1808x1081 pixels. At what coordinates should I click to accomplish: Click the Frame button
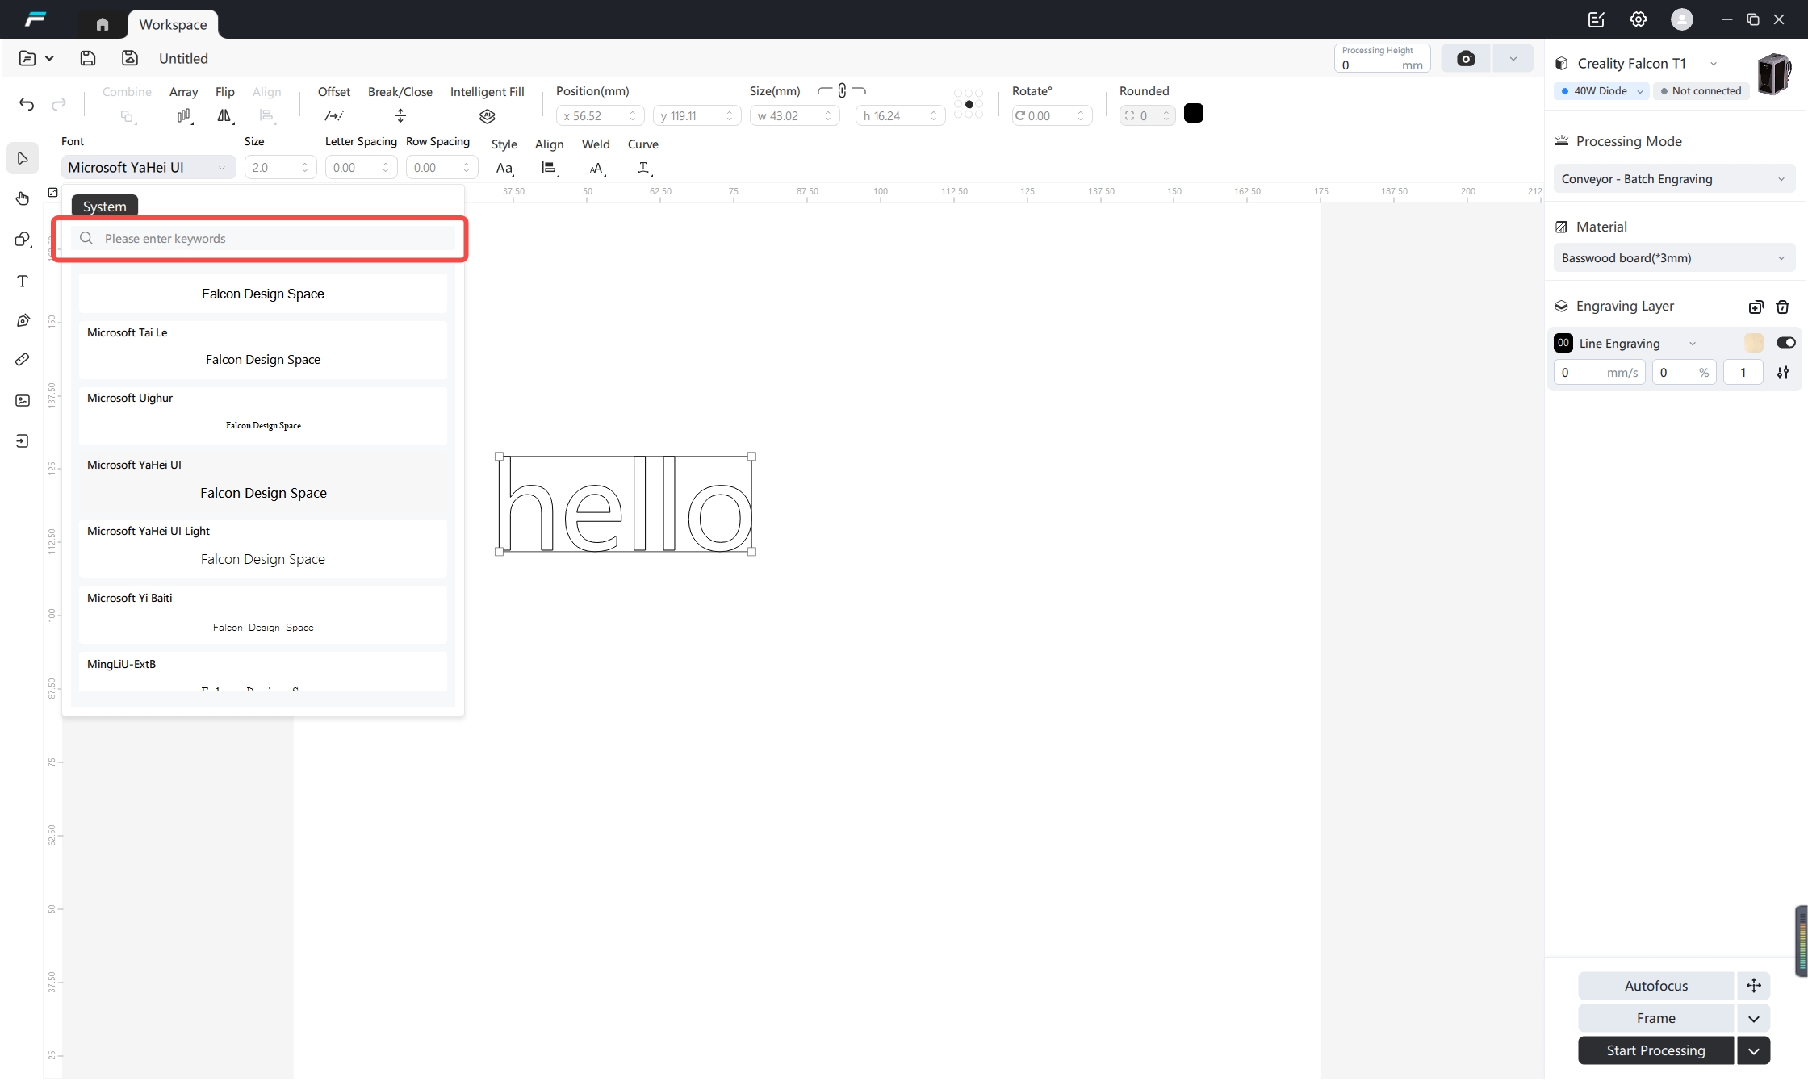click(1655, 1018)
